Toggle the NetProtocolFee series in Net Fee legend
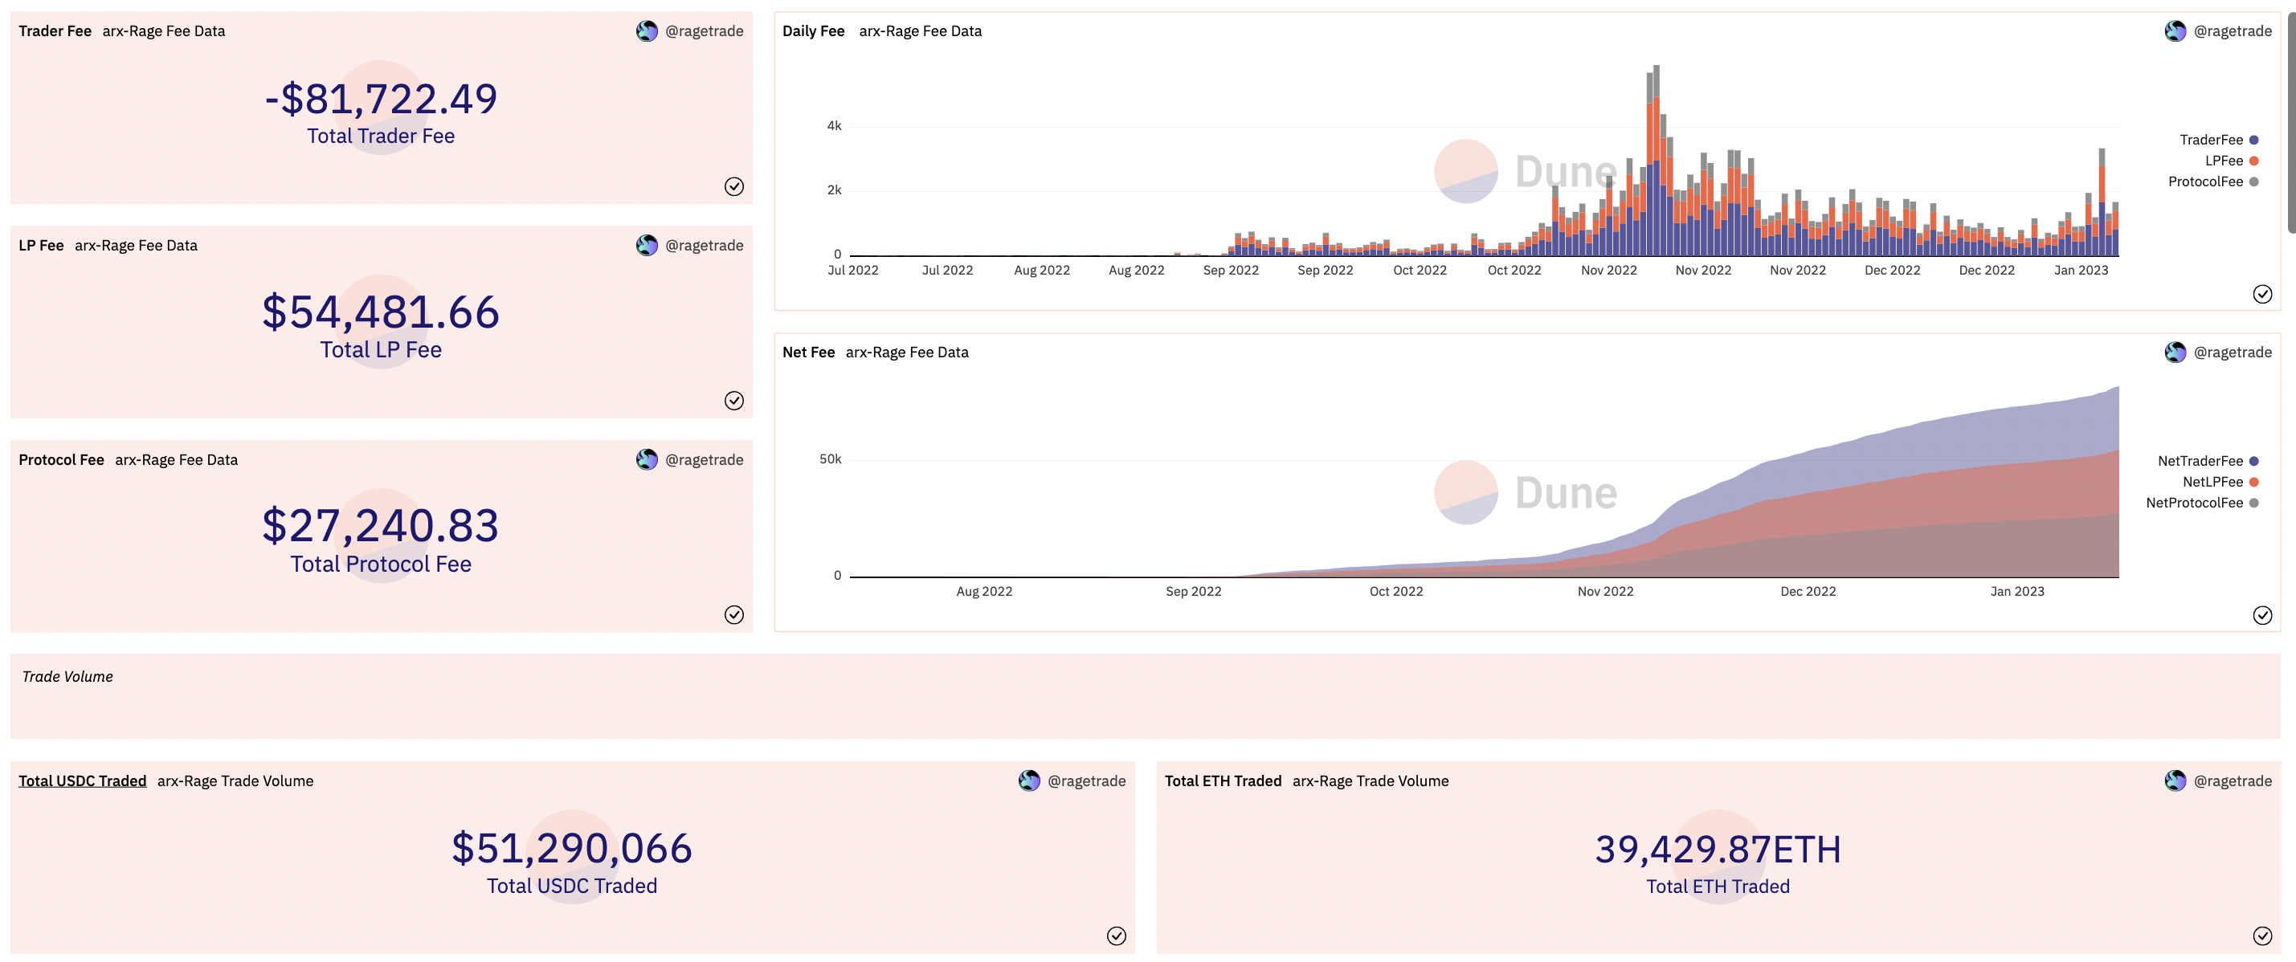 pyautogui.click(x=2201, y=503)
